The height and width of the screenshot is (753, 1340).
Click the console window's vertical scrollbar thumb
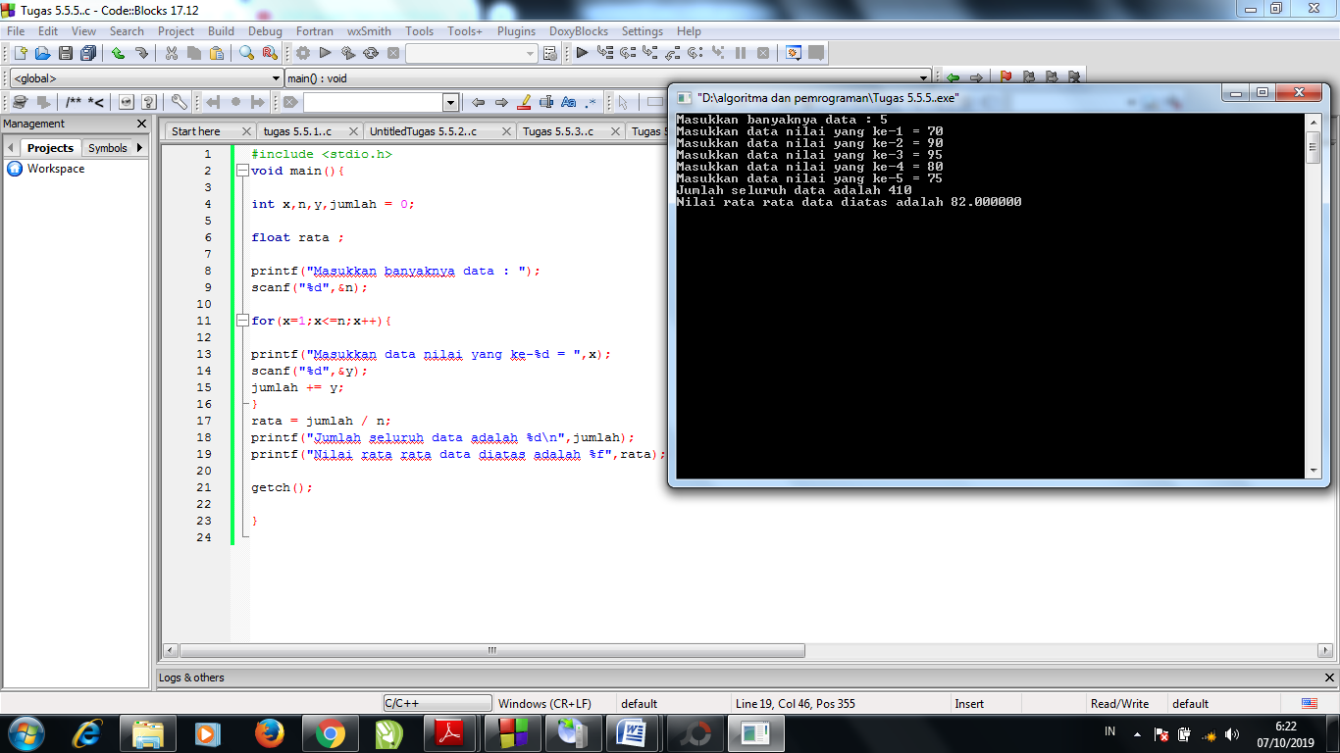(1314, 148)
